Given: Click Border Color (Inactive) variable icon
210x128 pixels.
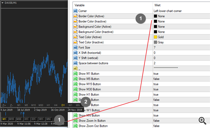Looking at the screenshot, I should tap(75, 21).
